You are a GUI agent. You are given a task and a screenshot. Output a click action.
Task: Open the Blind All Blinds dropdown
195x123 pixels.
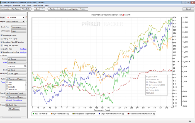coord(17,70)
